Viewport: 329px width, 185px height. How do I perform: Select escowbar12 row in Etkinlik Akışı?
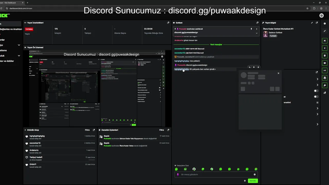60,144
